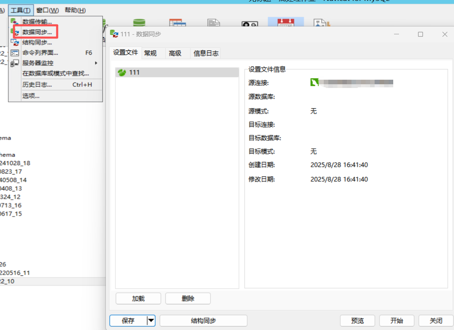
Task: Open the 帮助 (Help) menu
Action: (75, 10)
